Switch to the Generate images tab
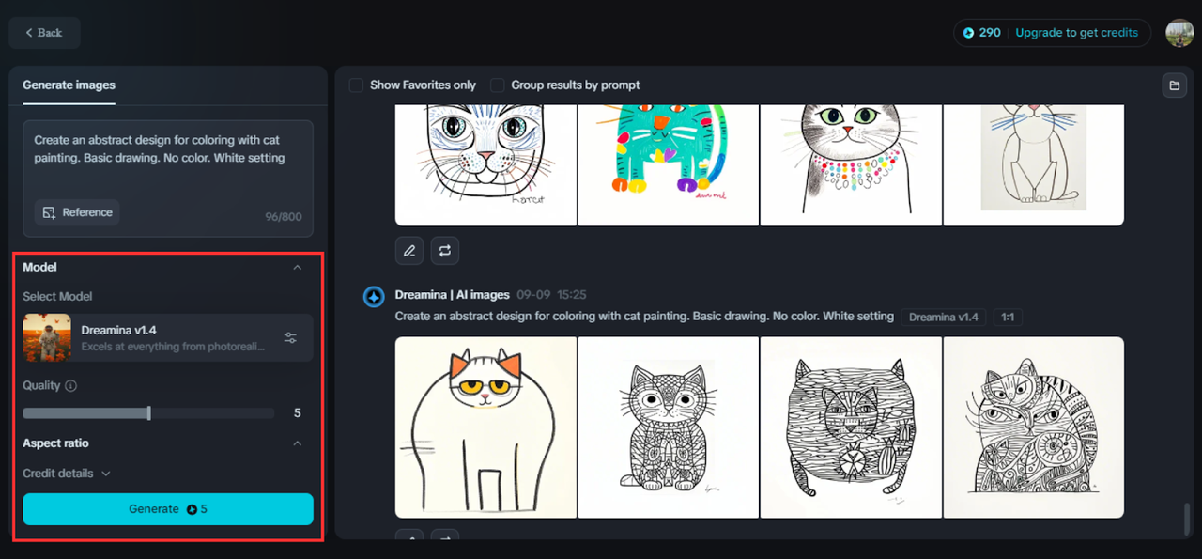 tap(69, 85)
